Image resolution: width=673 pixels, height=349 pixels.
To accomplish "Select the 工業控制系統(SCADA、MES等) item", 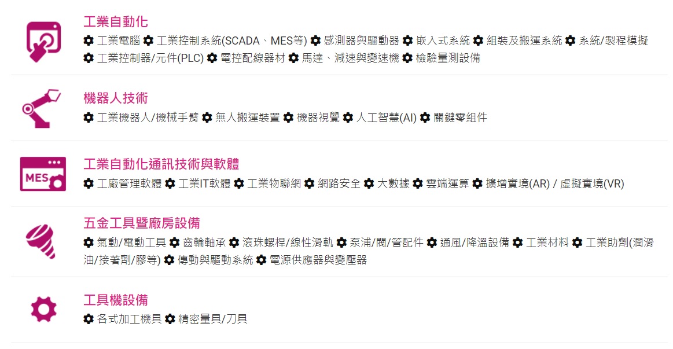I will coord(232,41).
